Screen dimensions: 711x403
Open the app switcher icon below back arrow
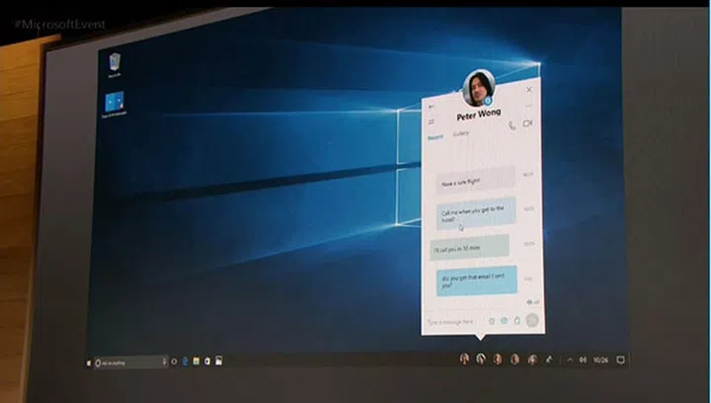432,121
